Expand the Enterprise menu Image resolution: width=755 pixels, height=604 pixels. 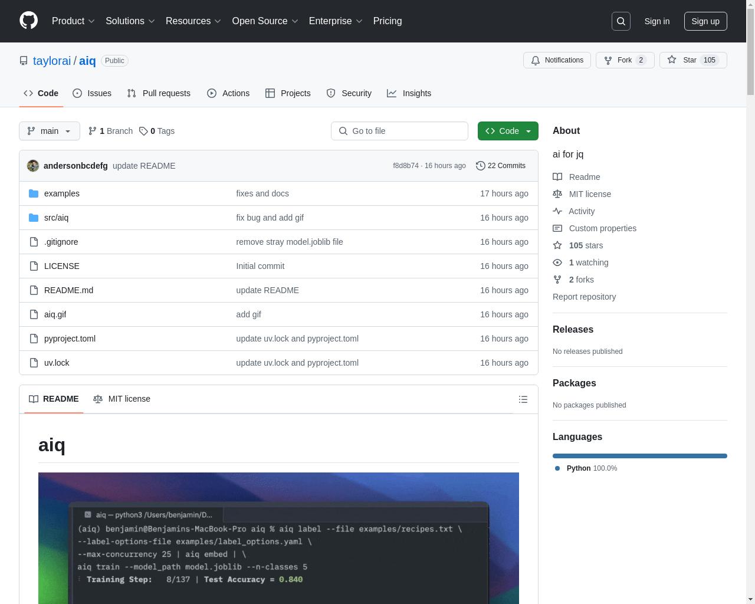click(x=336, y=21)
